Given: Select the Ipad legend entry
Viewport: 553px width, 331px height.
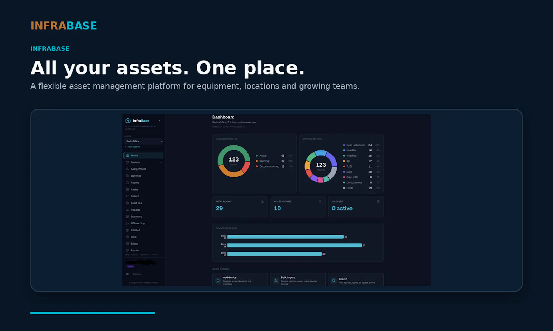Looking at the screenshot, I should tap(361, 172).
